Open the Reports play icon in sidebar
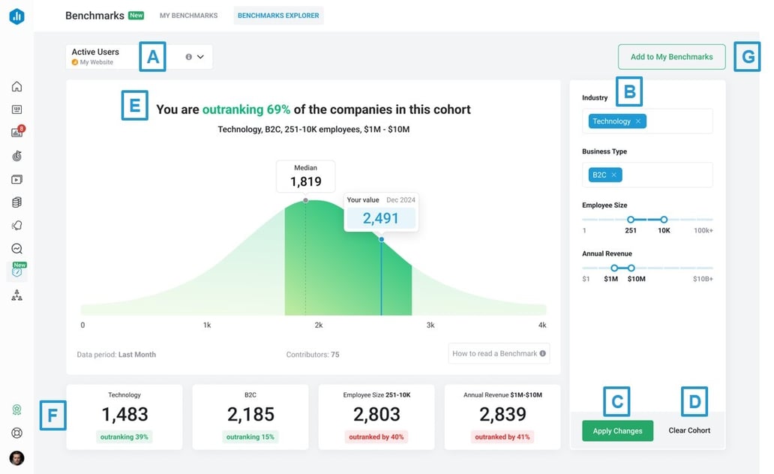The image size is (774, 474). (16, 178)
